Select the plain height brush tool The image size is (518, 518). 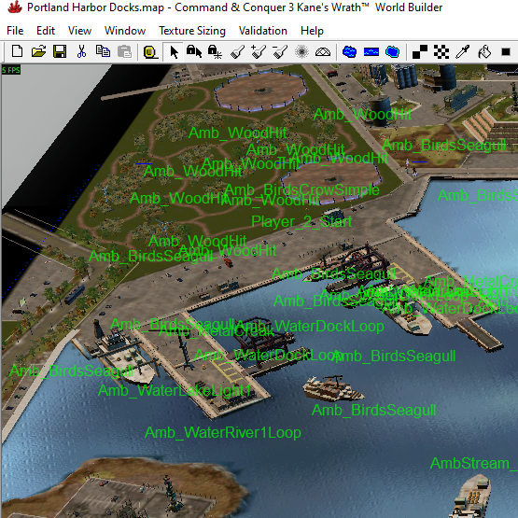pos(237,52)
